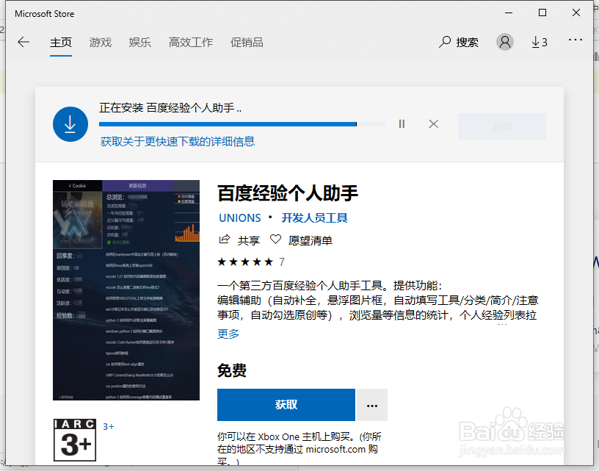Minimize the Microsoft Store window
599x471 pixels.
point(509,13)
